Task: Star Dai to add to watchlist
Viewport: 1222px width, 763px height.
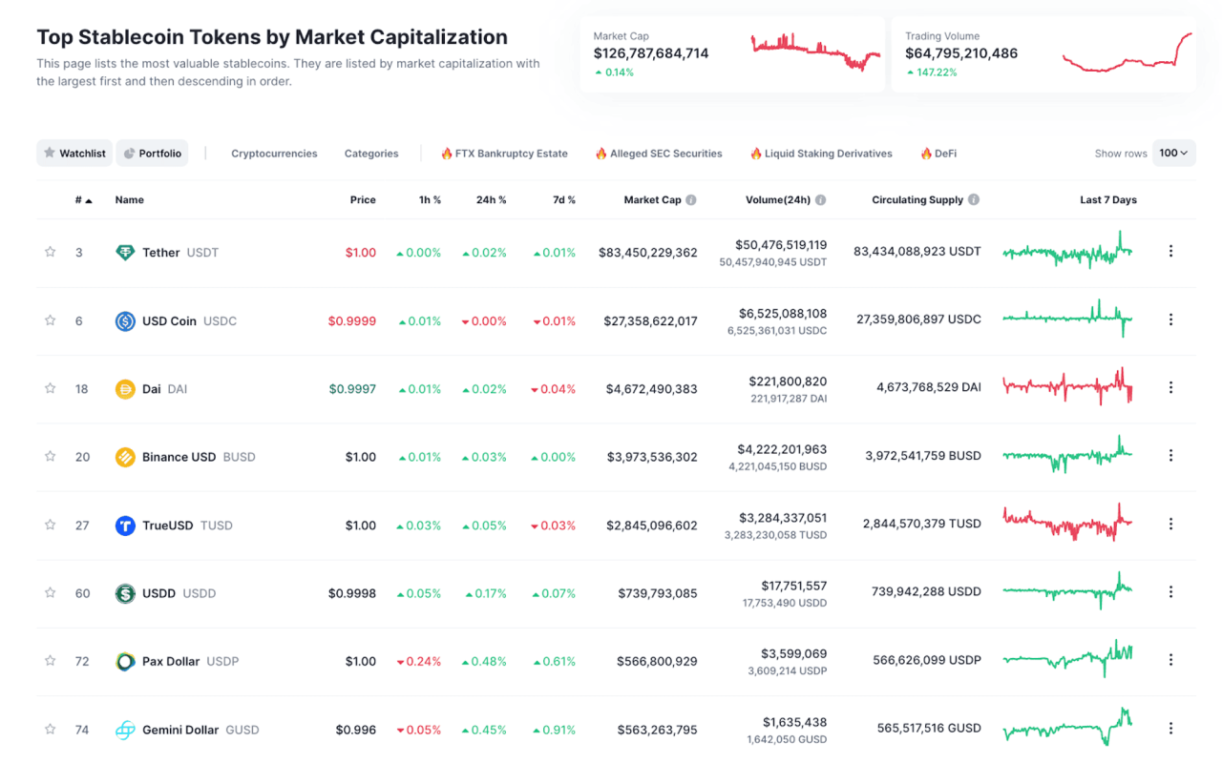Action: point(51,388)
